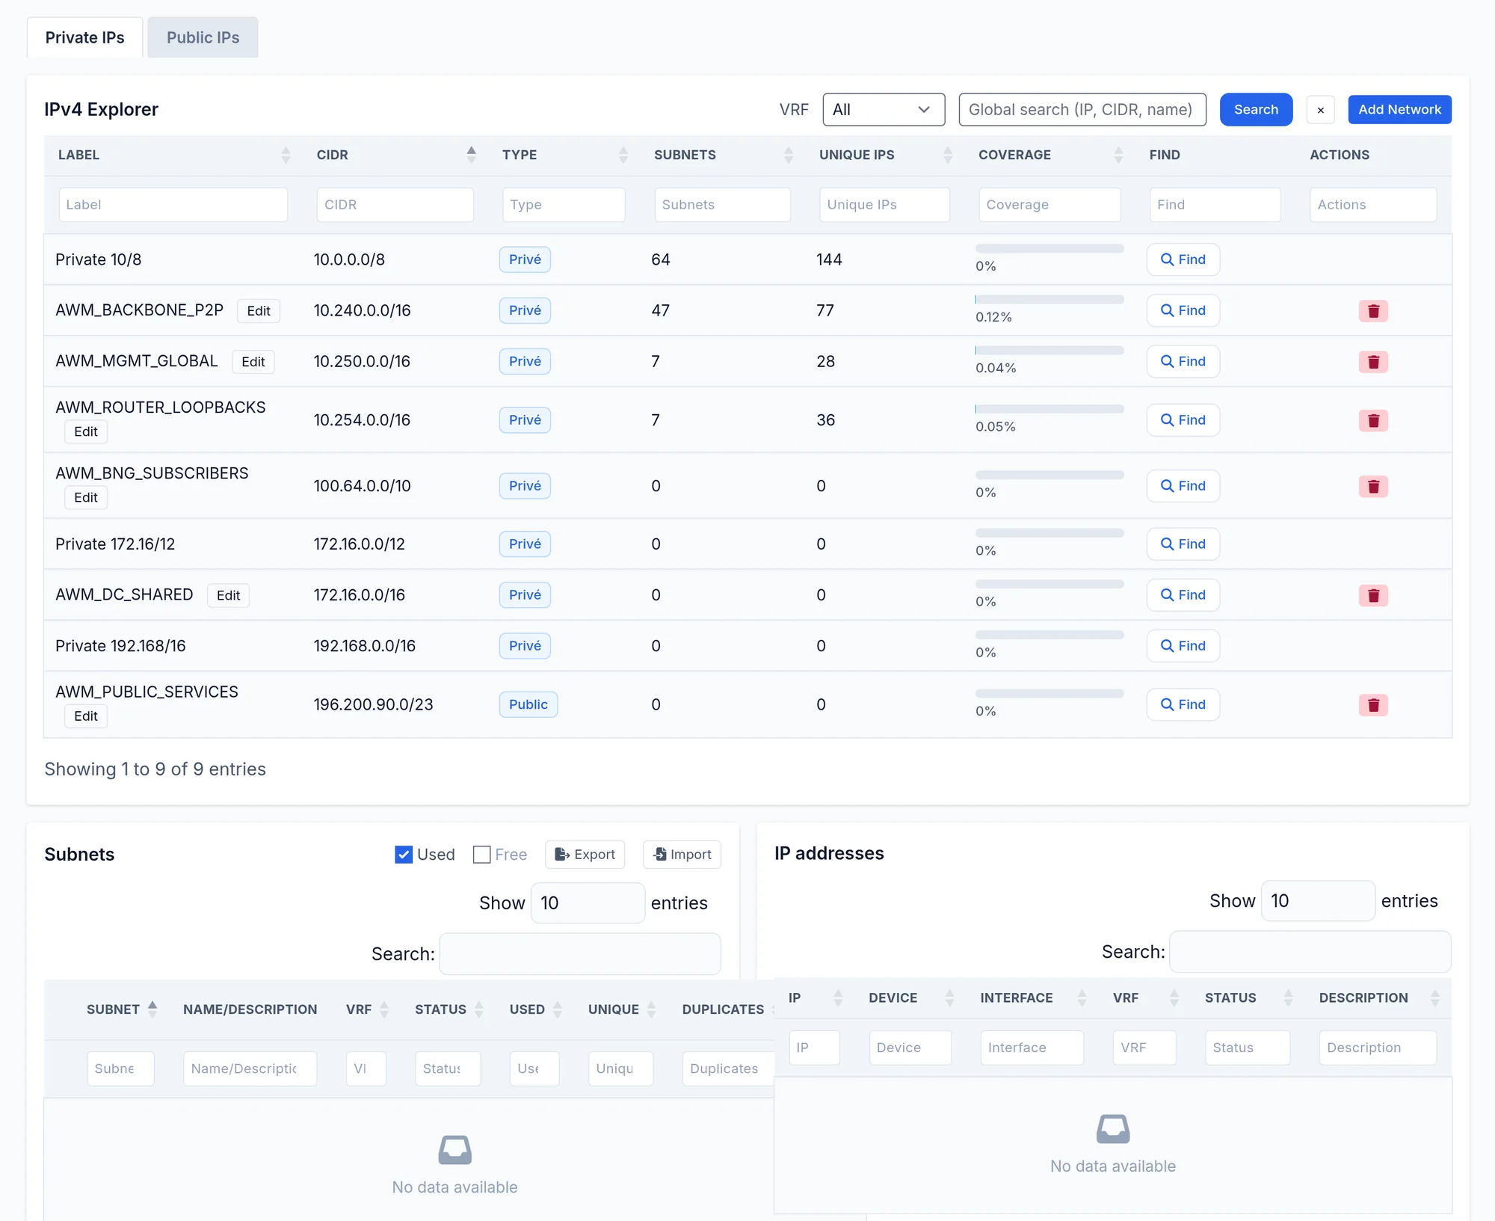1495x1221 pixels.
Task: Open the VRF dropdown set to All
Action: [884, 109]
